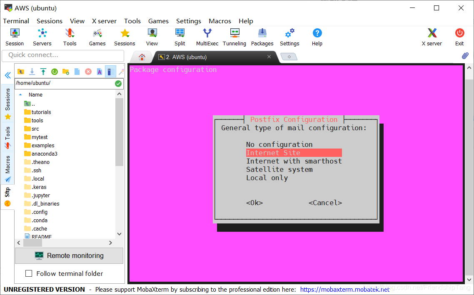
Task: Open the Tools toolbar icon
Action: [70, 37]
